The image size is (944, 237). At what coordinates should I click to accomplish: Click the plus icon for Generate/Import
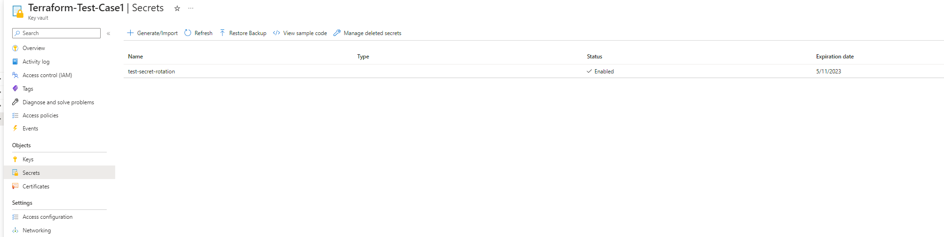pyautogui.click(x=130, y=33)
